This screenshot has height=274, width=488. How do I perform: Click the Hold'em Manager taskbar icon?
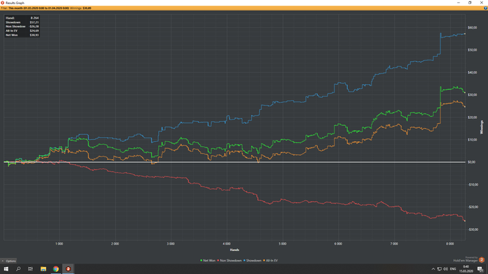click(x=68, y=269)
